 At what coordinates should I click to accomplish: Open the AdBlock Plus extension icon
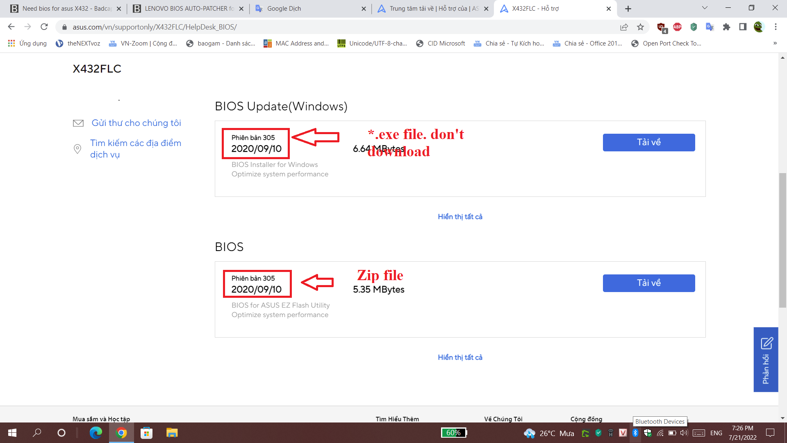(677, 27)
